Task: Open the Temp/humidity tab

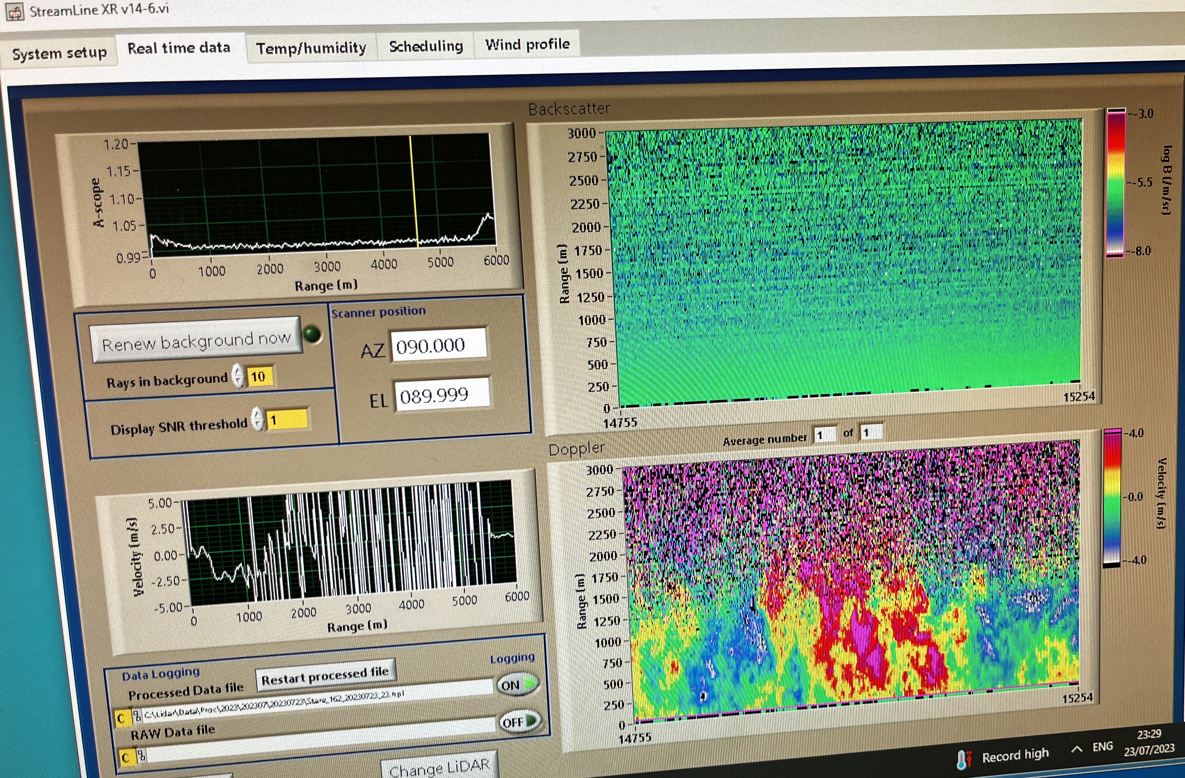Action: [311, 48]
